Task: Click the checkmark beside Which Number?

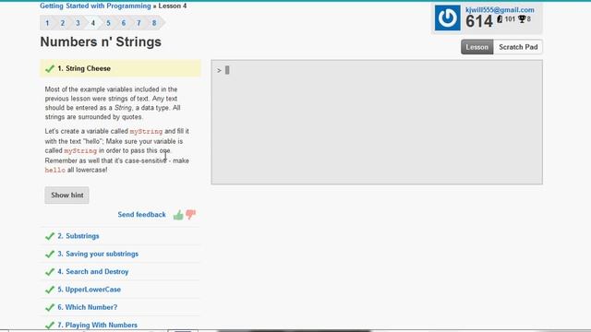Action: [x=50, y=307]
